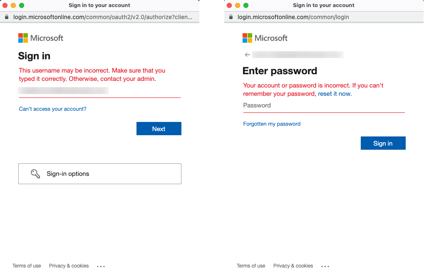The height and width of the screenshot is (270, 424).
Task: Click the key icon beside Sign-in options
Action: [x=35, y=173]
